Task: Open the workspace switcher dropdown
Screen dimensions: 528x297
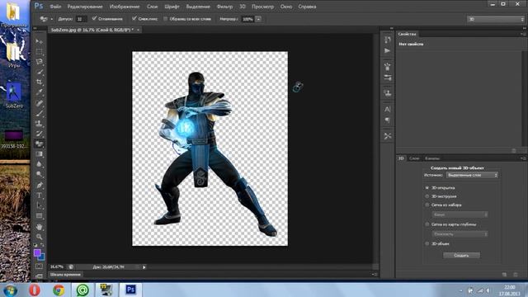Action: [496, 19]
